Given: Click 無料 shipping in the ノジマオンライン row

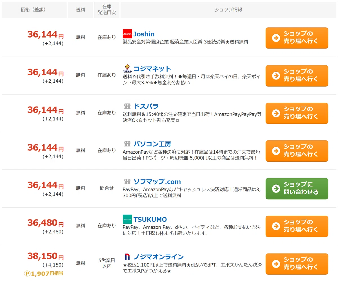Looking at the screenshot, I should click(x=80, y=263).
